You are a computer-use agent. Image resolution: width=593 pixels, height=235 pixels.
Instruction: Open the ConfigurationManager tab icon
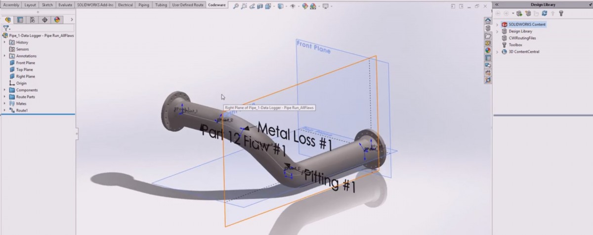point(33,20)
